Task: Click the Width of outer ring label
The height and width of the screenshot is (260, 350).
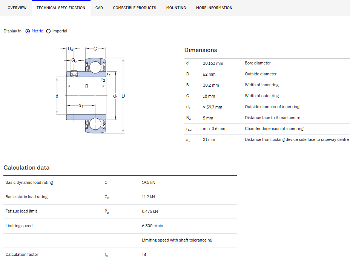Action: (x=262, y=96)
